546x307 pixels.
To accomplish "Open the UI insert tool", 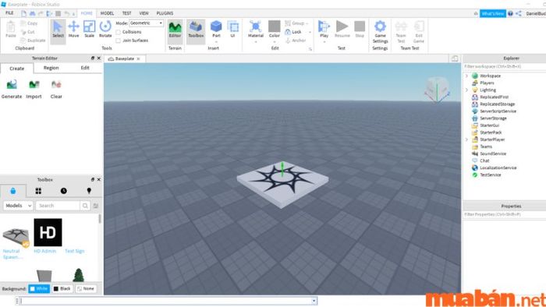I will coord(232,29).
